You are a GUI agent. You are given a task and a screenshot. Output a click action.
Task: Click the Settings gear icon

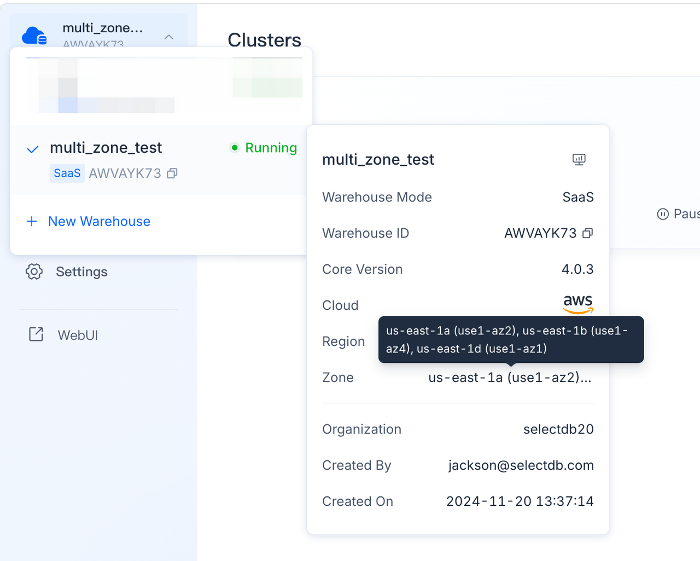tap(34, 271)
